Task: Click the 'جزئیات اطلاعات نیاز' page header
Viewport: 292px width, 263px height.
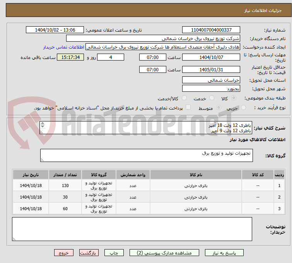Action: pos(263,10)
